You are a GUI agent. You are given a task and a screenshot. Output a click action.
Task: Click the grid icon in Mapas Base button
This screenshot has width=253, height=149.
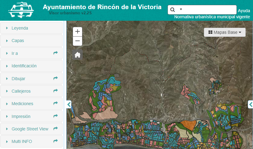210,32
